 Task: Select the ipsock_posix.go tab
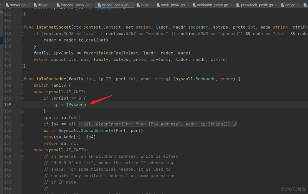115,5
